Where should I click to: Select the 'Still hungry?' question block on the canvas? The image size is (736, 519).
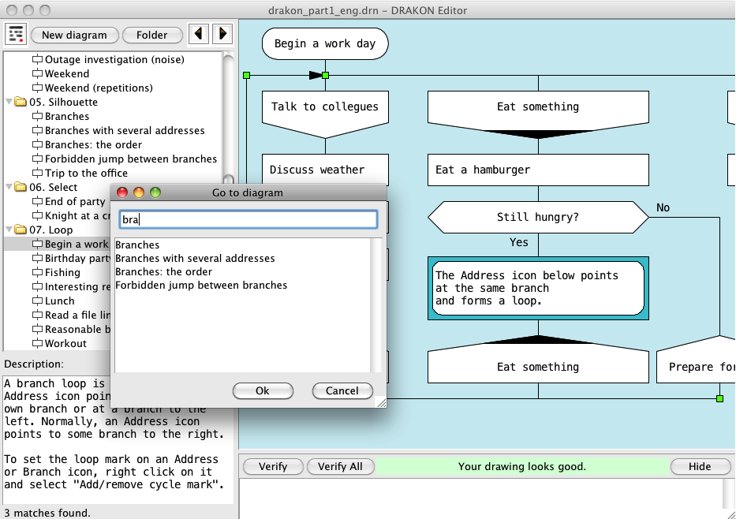pyautogui.click(x=538, y=217)
